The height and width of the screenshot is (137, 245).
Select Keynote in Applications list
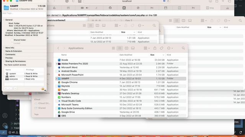121,86
